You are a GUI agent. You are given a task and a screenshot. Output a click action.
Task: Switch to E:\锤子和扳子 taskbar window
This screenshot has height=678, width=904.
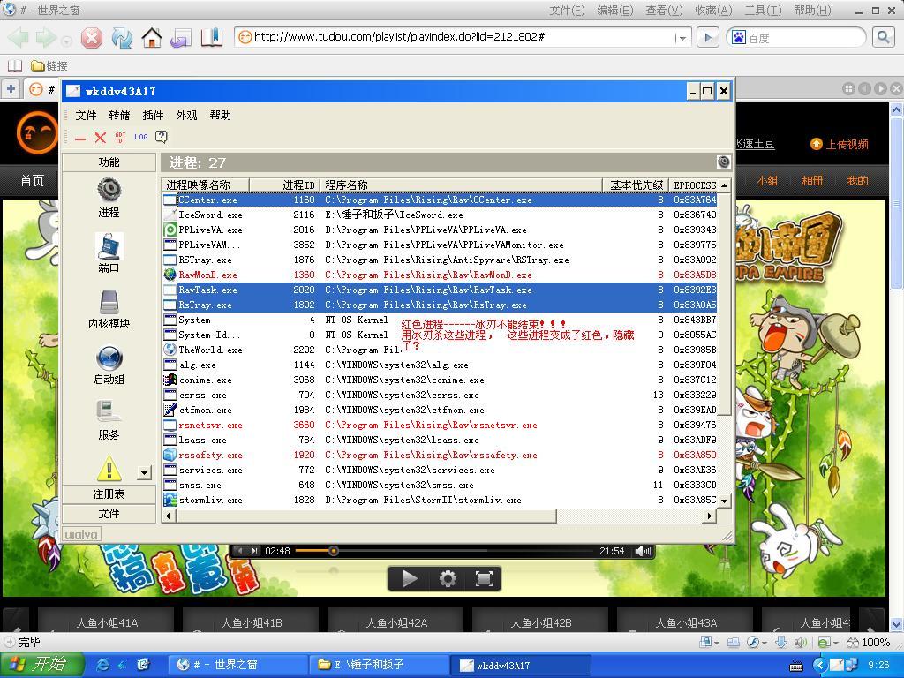(378, 665)
